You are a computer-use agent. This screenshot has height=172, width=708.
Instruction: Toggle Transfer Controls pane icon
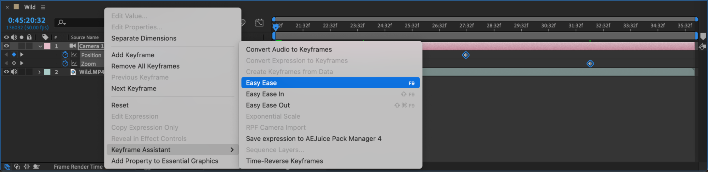coord(17,167)
